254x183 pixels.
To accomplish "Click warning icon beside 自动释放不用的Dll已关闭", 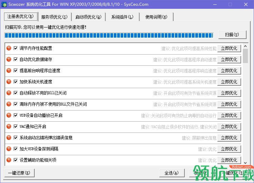I will pyautogui.click(x=9, y=93).
